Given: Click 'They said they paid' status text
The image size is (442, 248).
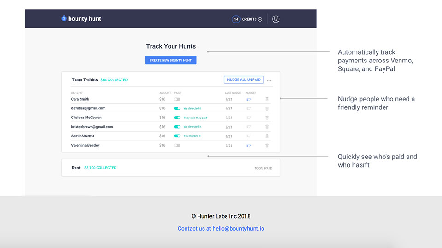Looking at the screenshot, I should pyautogui.click(x=195, y=118).
